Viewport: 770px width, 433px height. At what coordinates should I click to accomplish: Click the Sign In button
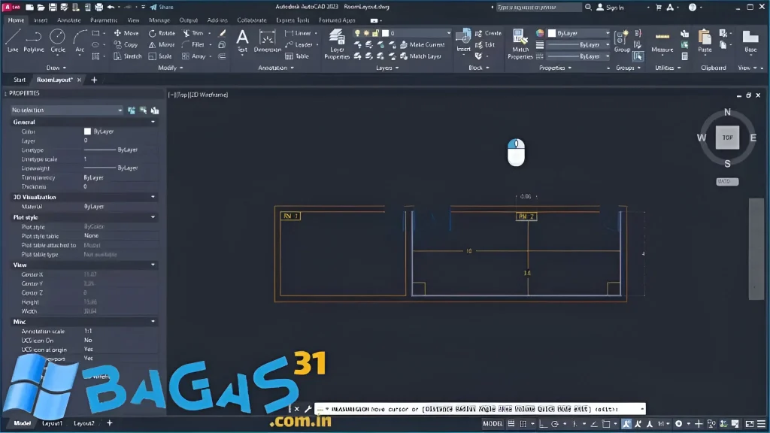[x=610, y=8]
